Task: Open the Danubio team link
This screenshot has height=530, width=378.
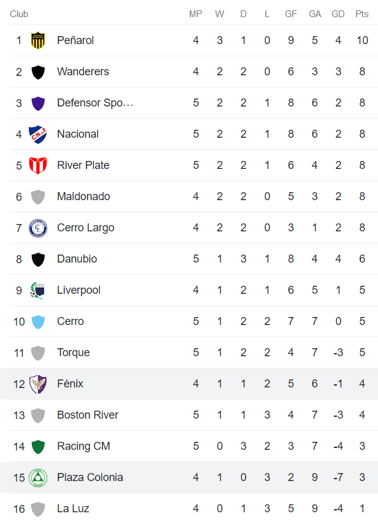Action: pyautogui.click(x=77, y=259)
